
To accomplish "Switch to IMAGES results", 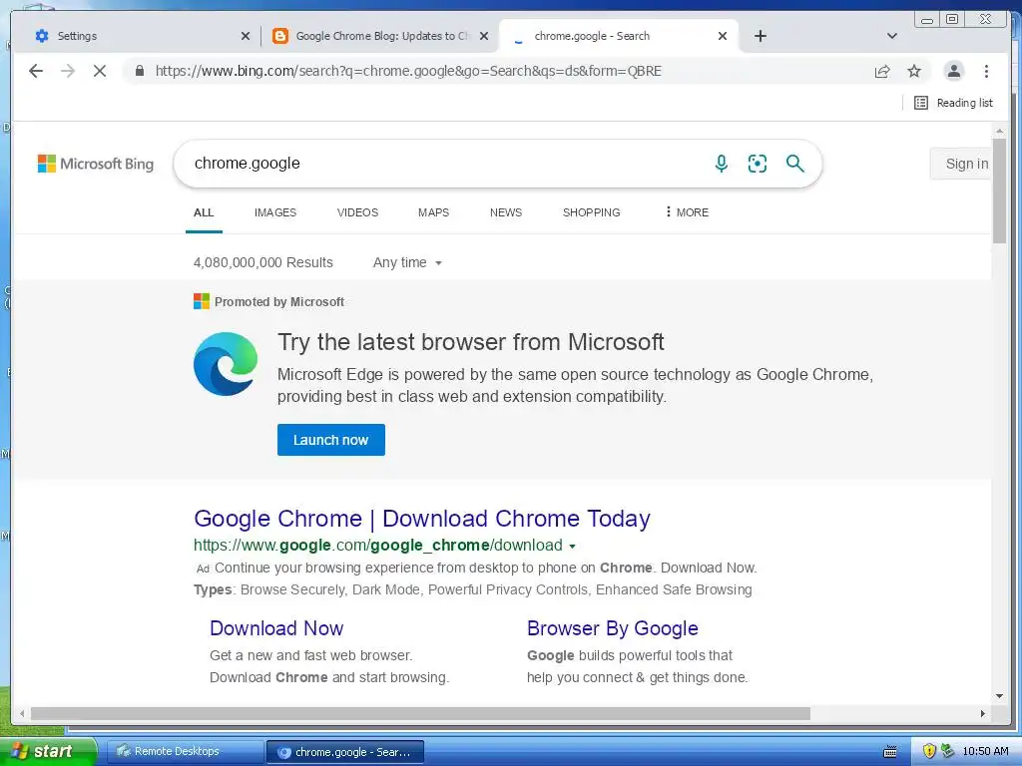I will click(x=275, y=213).
